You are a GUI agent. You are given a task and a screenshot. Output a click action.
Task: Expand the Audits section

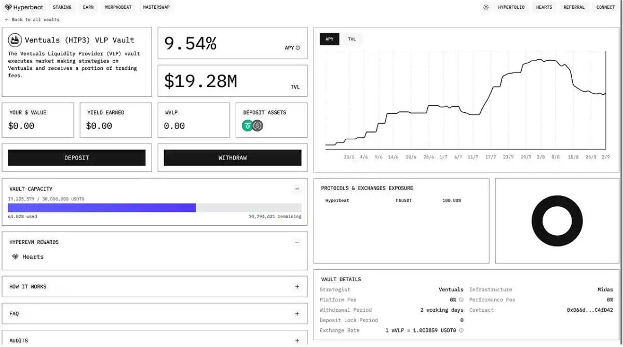[297, 340]
